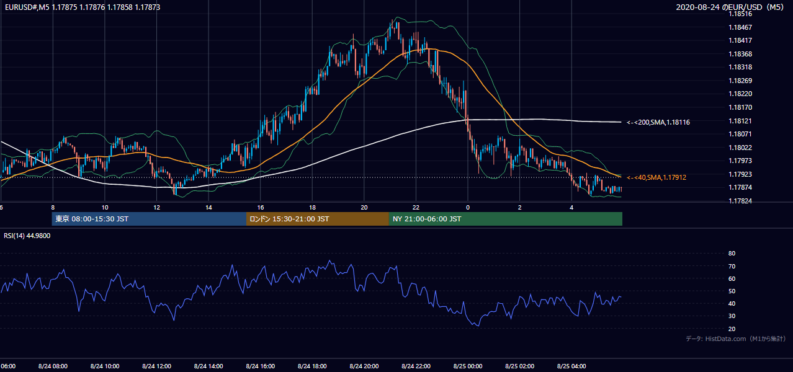Click price axis label 1.18368
793x372 pixels.
click(x=741, y=54)
